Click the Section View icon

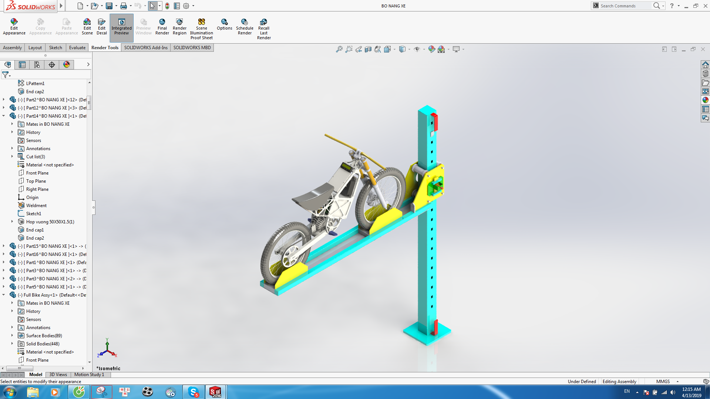pos(368,49)
